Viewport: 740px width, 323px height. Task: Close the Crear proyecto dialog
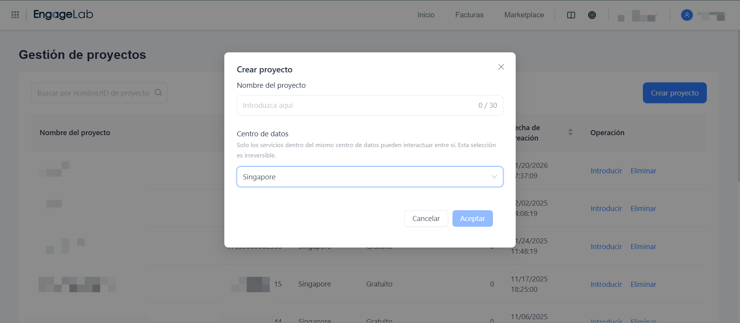(x=501, y=67)
